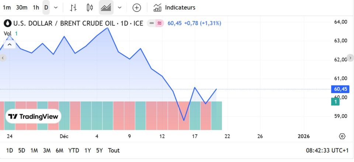Viewport: 354px width, 162px height.
Task: Select the 1h interval
Action: pyautogui.click(x=36, y=7)
